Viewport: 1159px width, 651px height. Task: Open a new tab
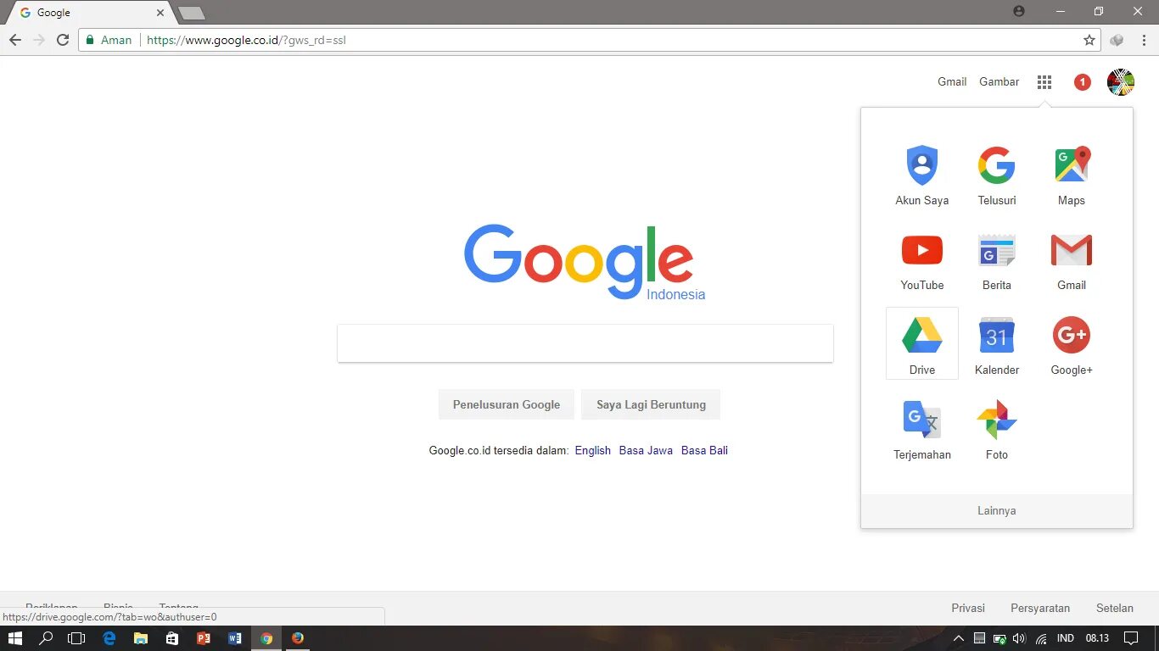[192, 13]
